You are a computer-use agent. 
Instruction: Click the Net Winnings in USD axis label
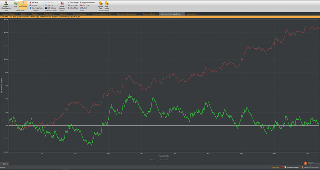2,86
